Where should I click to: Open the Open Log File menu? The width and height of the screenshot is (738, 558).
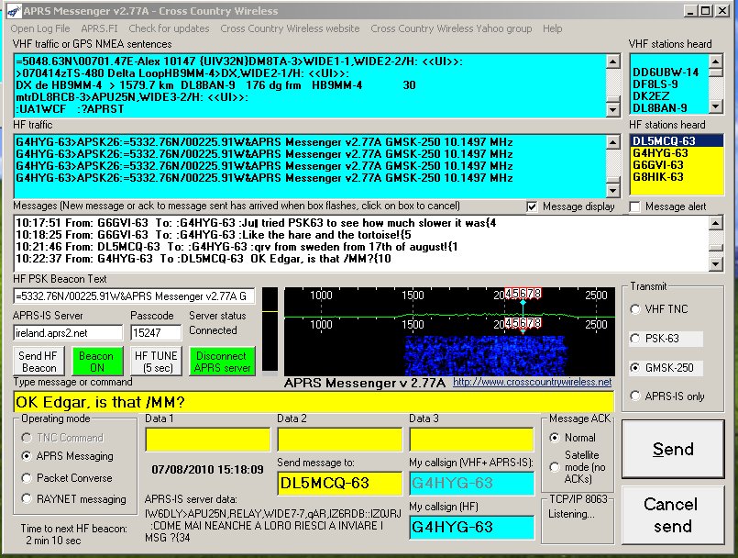[x=40, y=28]
